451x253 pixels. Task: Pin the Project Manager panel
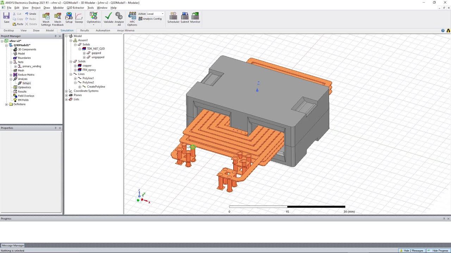[55, 36]
